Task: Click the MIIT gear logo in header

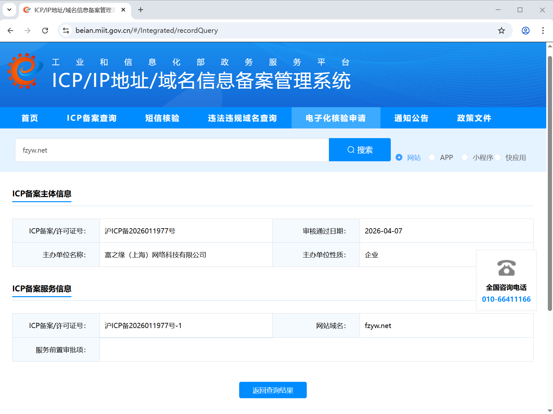Action: [x=25, y=71]
